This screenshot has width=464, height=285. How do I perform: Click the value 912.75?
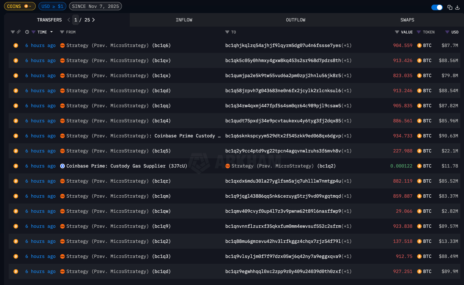404,256
